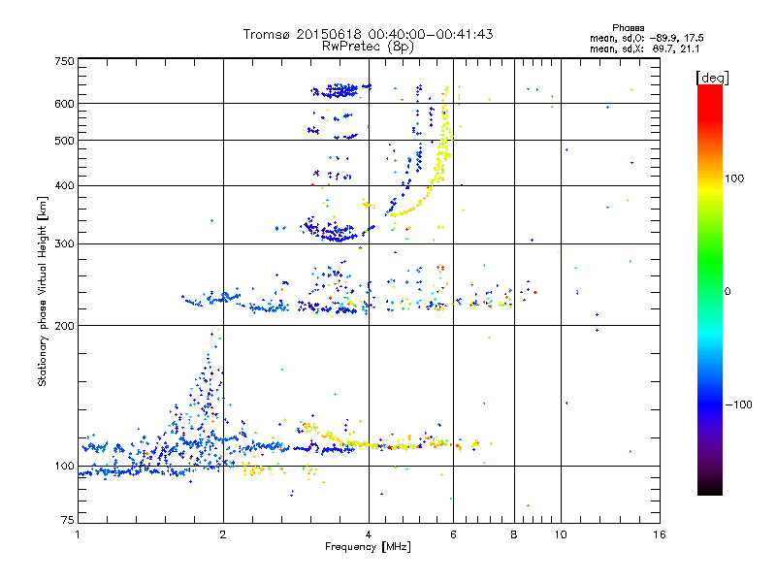
Task: Click the y-axis '200' tick label
Action: point(64,326)
